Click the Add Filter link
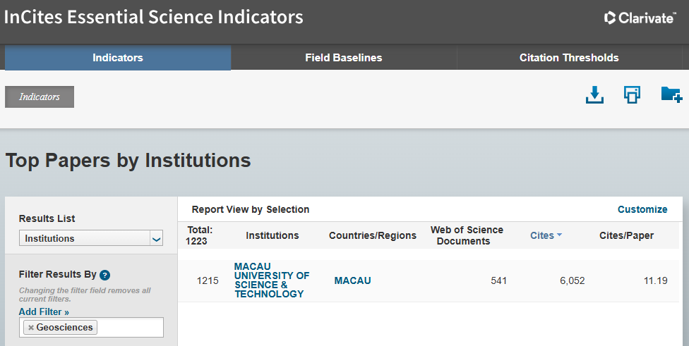 [x=44, y=311]
